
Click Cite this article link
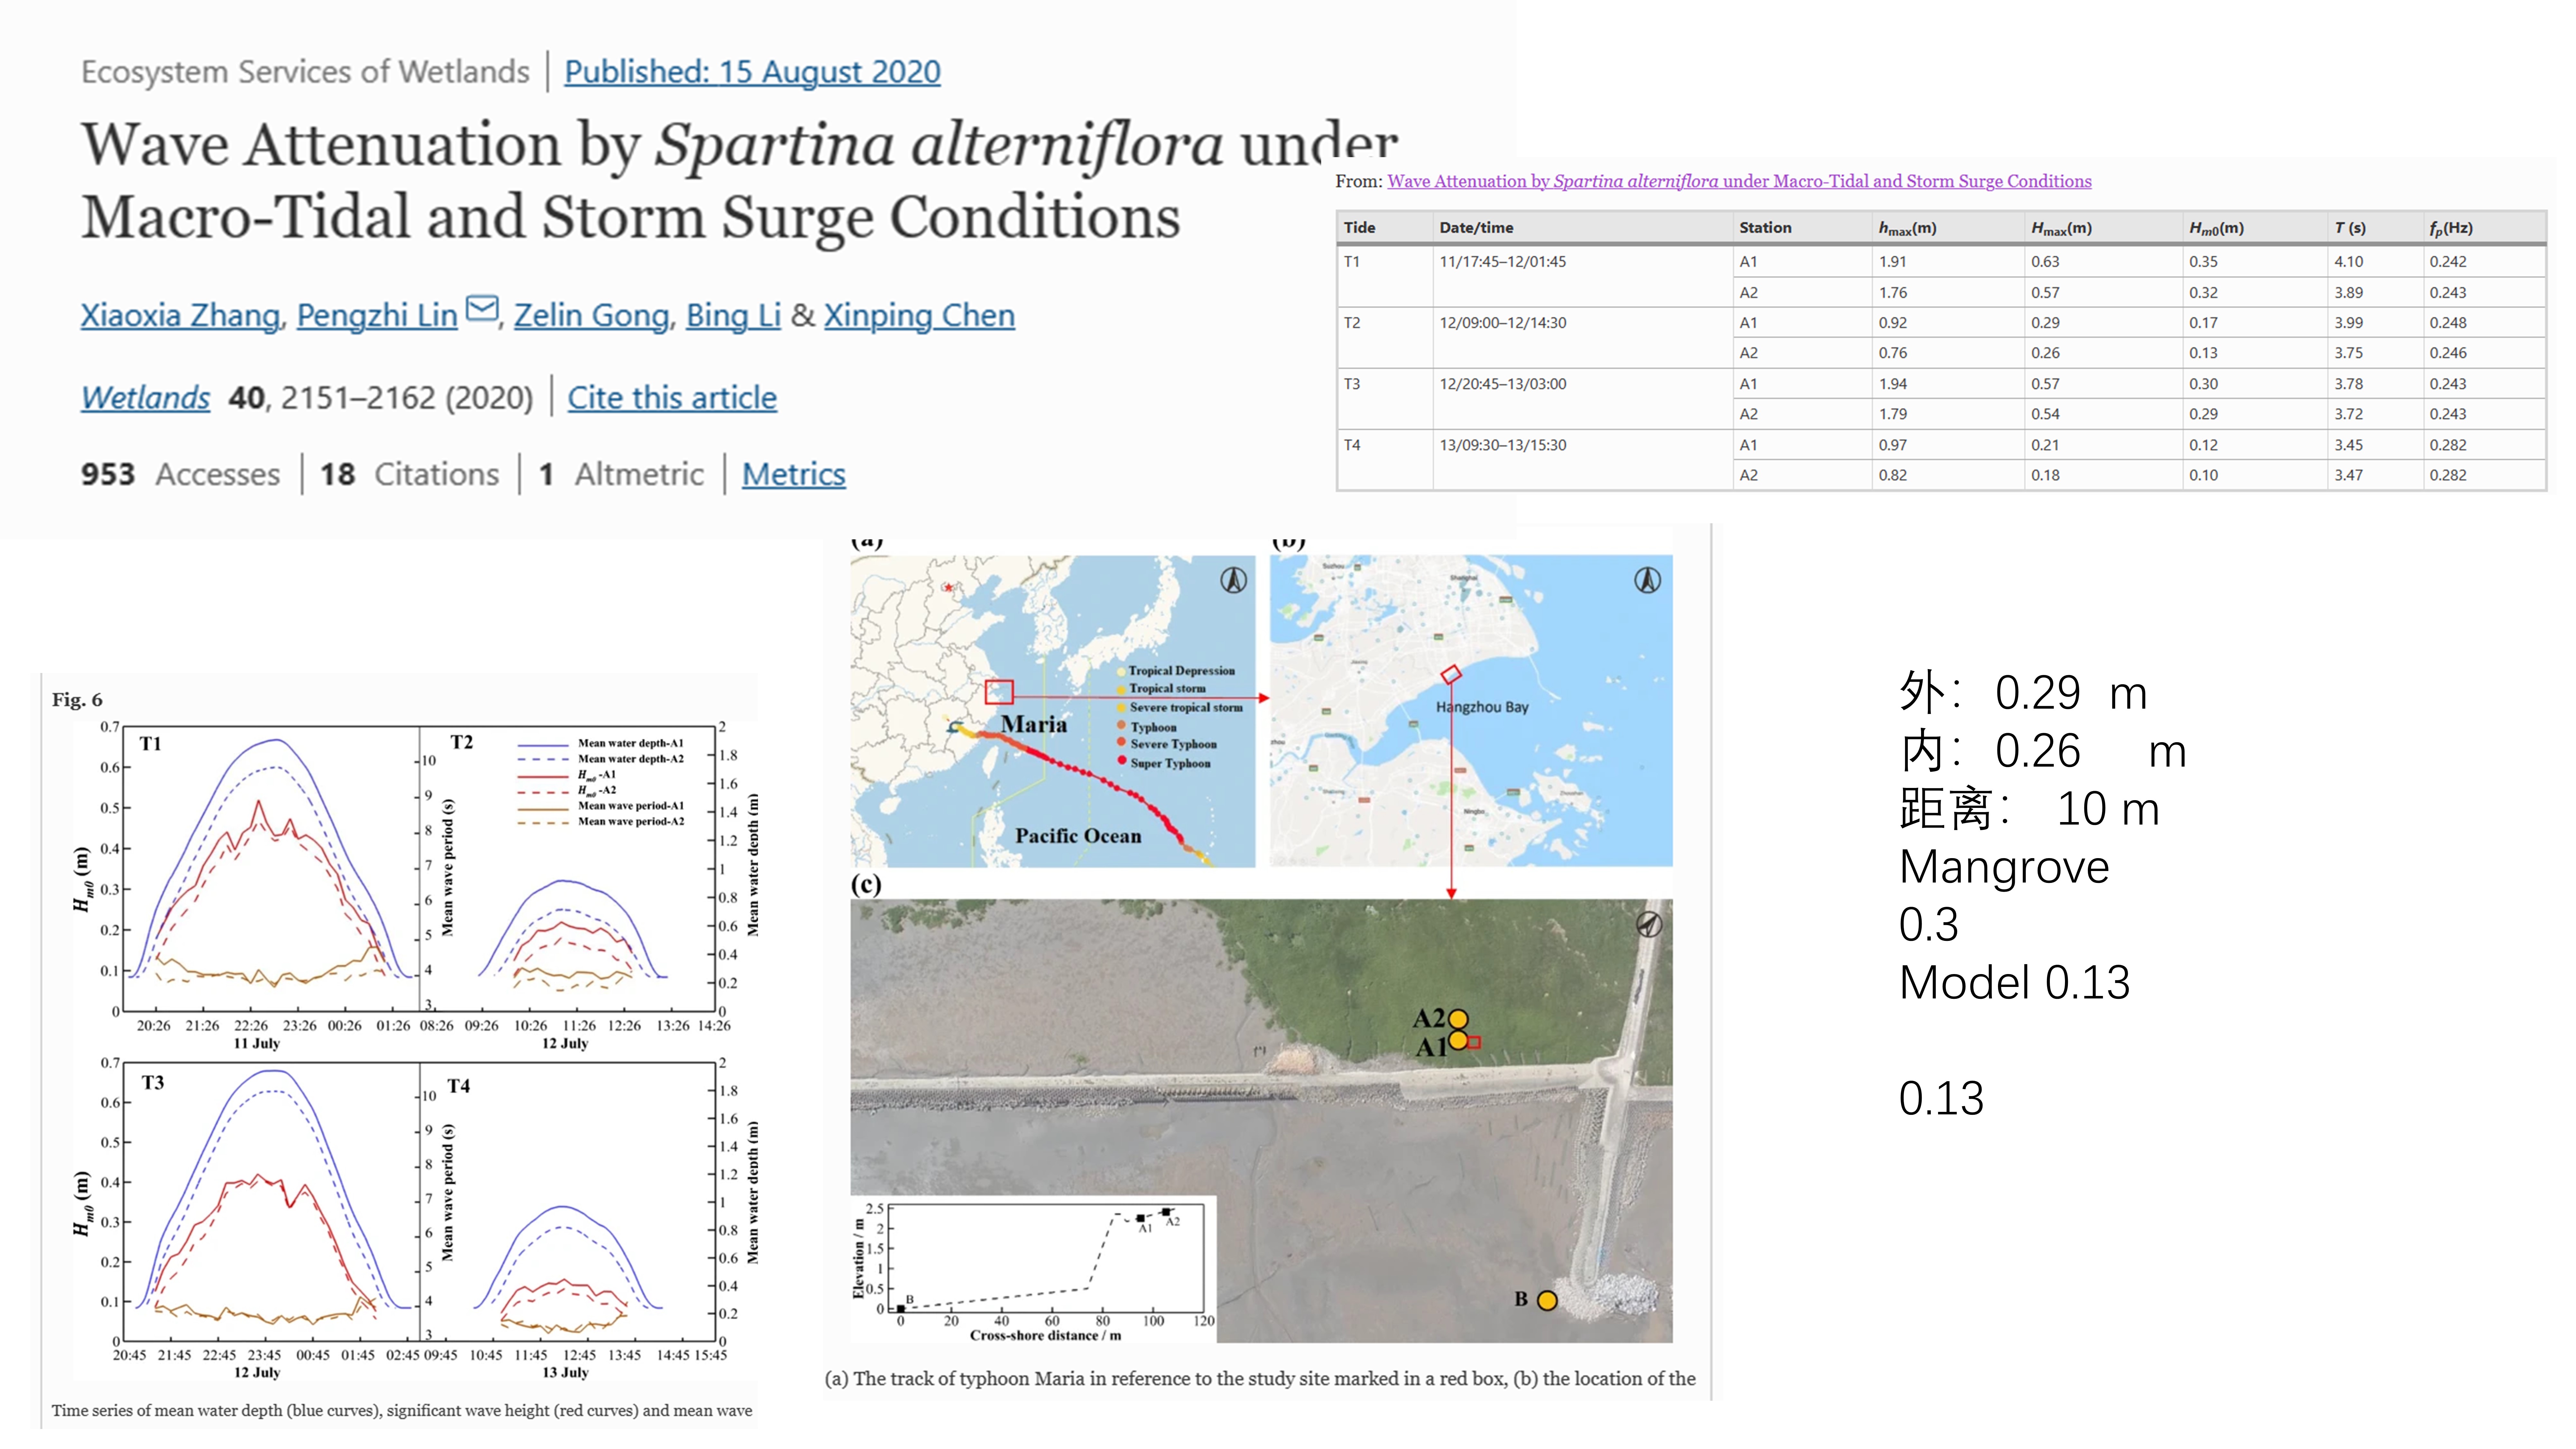click(x=672, y=398)
